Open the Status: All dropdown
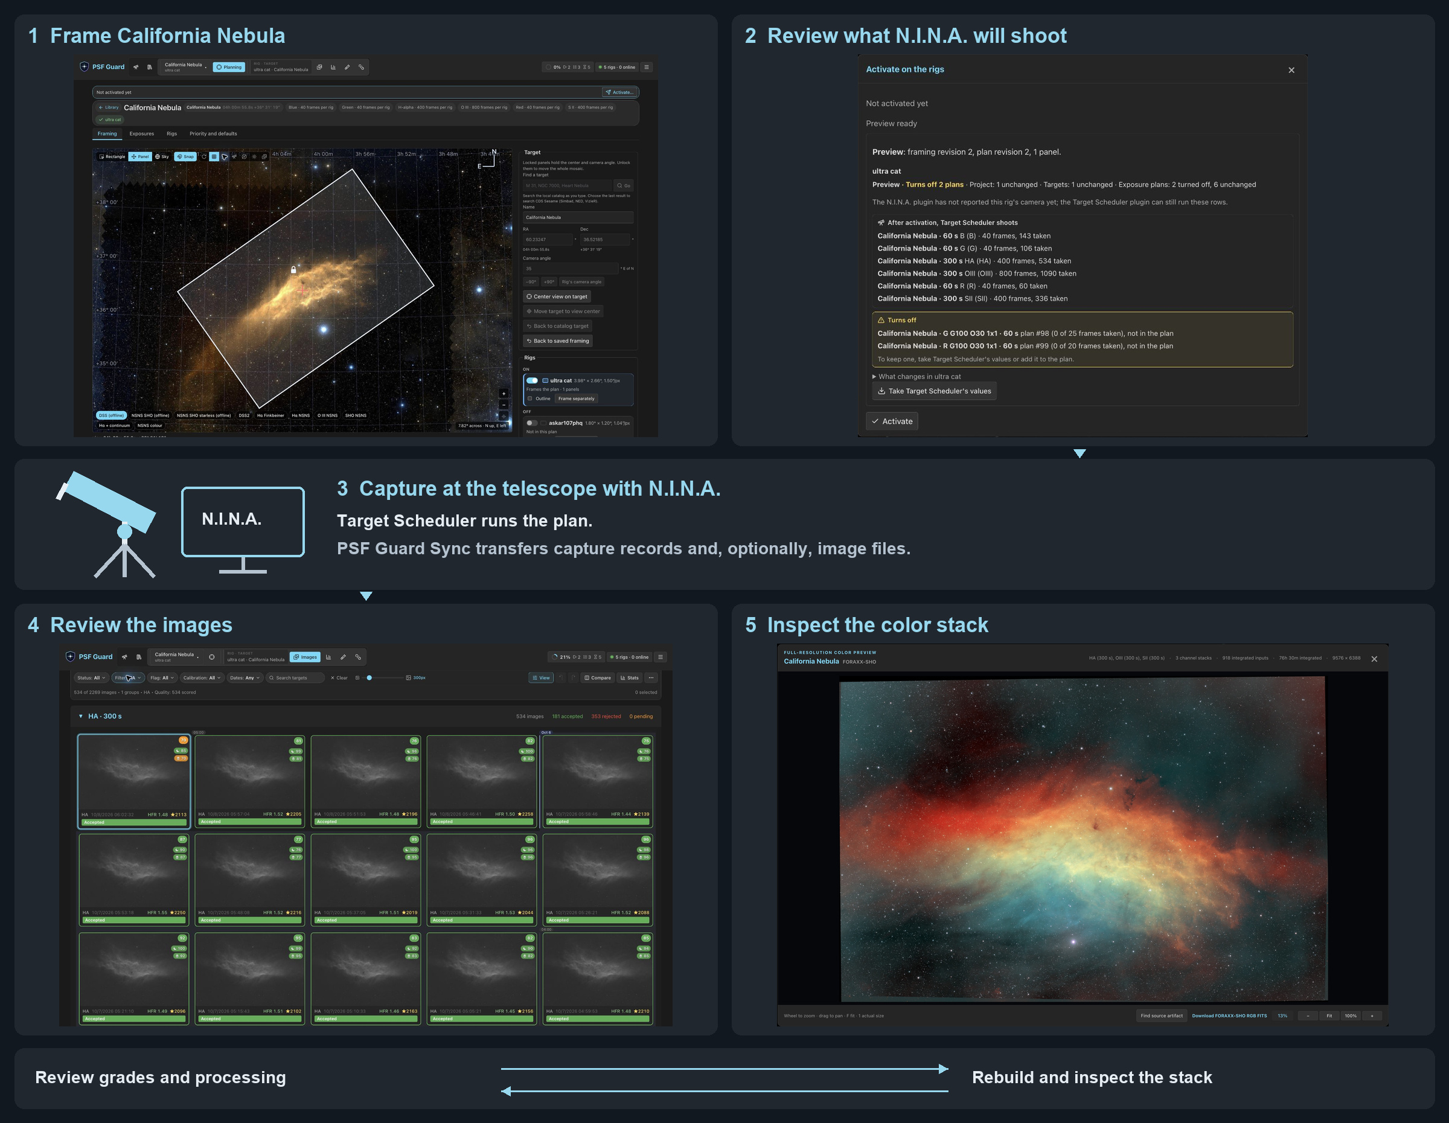This screenshot has height=1123, width=1449. tap(91, 678)
